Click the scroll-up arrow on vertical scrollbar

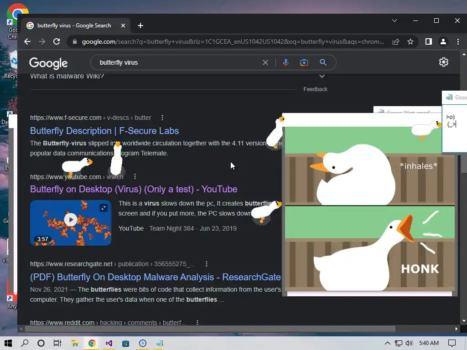[464, 54]
